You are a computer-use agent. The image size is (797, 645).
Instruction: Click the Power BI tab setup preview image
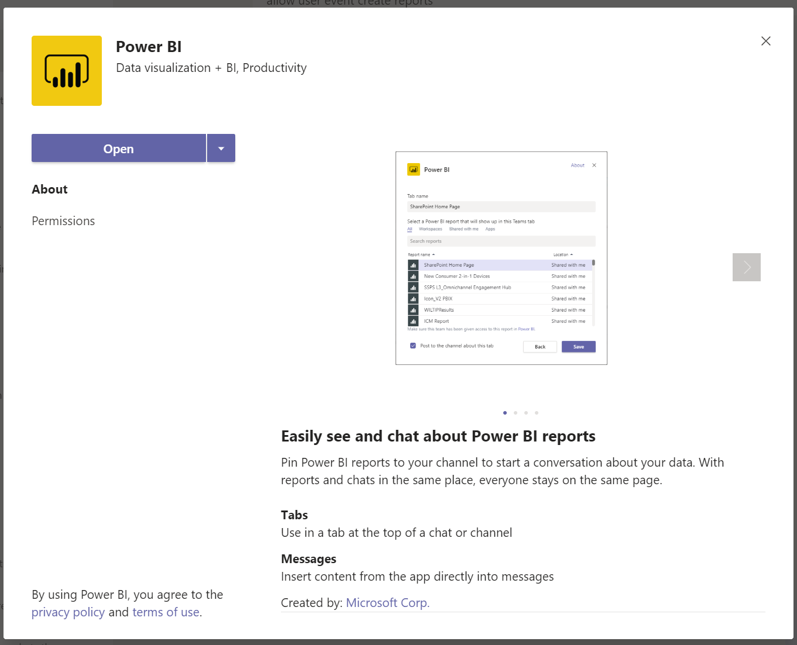pos(501,258)
